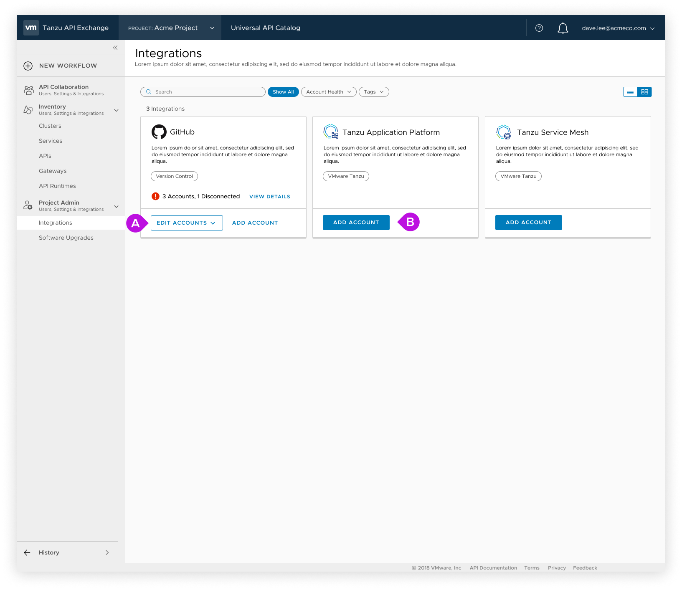Collapse the sidebar with double-chevron icon
682x590 pixels.
(115, 48)
